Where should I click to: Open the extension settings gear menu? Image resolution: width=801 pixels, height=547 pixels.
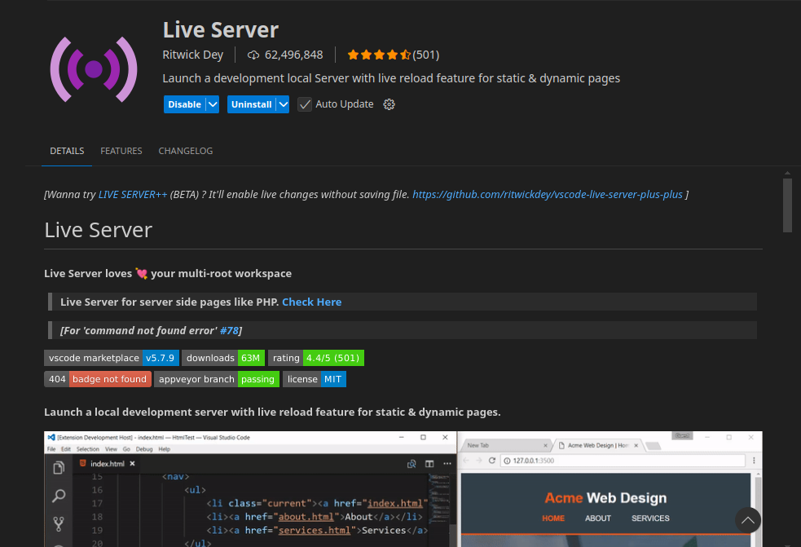[x=389, y=104]
